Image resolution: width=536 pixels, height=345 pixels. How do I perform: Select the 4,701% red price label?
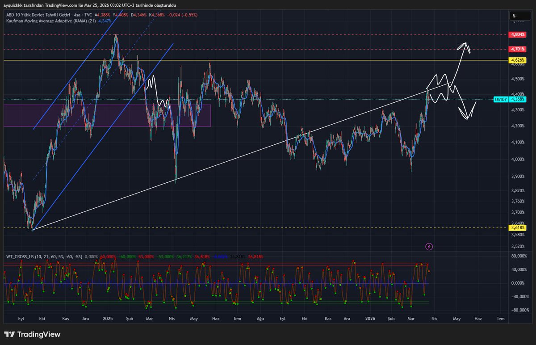pos(518,49)
